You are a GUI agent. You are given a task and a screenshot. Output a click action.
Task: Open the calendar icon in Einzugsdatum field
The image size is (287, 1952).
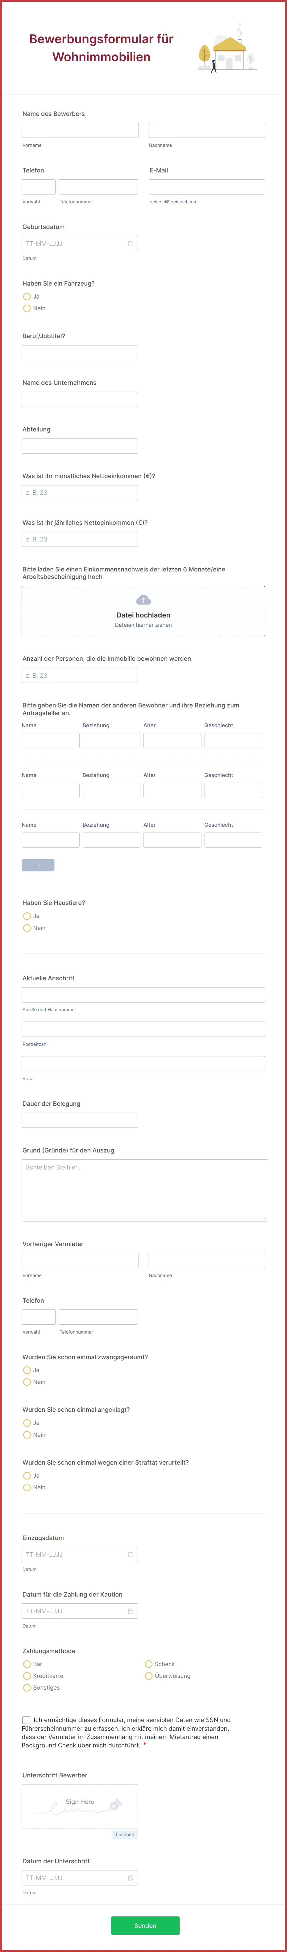pos(130,1554)
